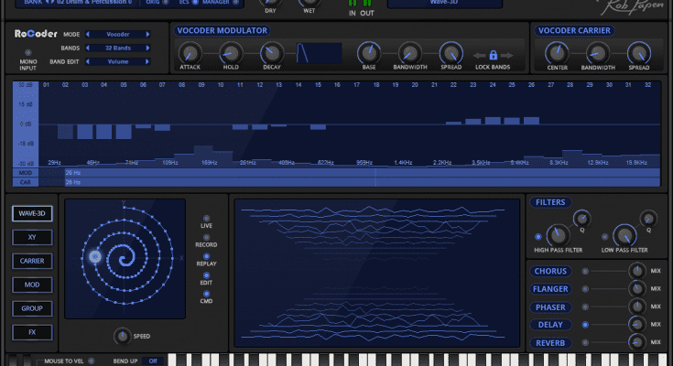Click the envelope shape display
Viewport: 673px width, 366px height.
point(320,53)
